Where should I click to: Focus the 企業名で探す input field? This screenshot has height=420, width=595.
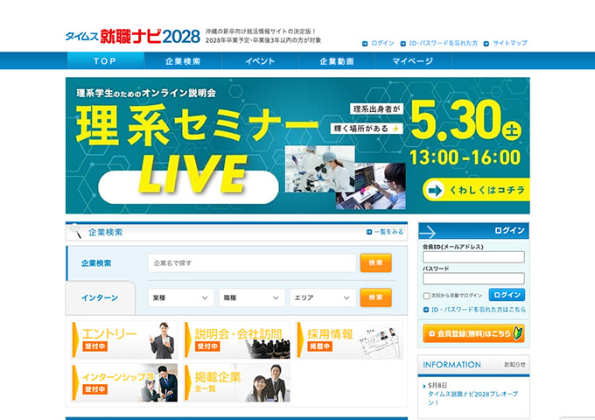point(252,262)
